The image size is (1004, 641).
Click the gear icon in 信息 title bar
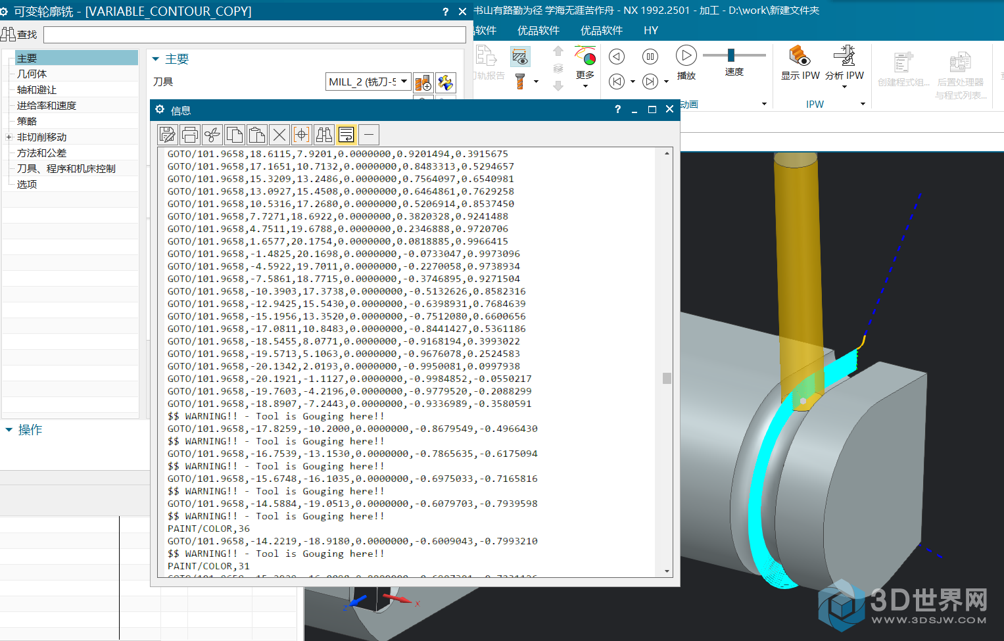(160, 110)
